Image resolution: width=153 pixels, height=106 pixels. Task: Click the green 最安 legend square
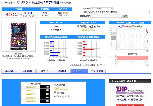click(137, 26)
